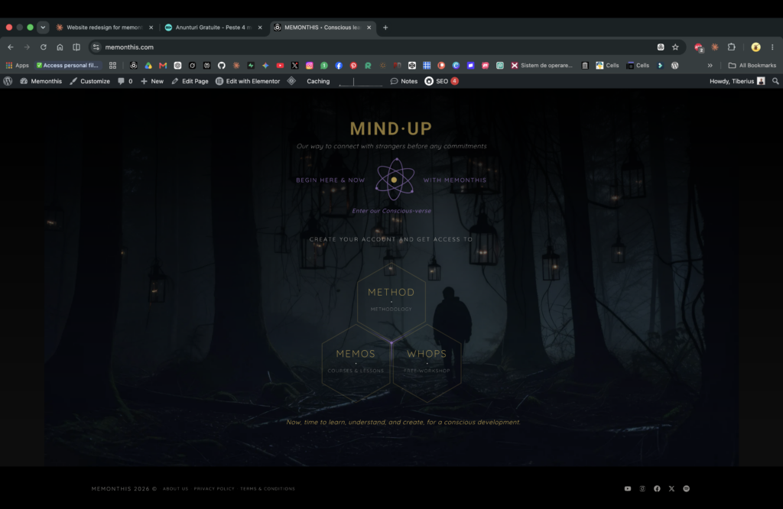Open the Apps bookmark shortcut
The image size is (783, 509).
18,66
